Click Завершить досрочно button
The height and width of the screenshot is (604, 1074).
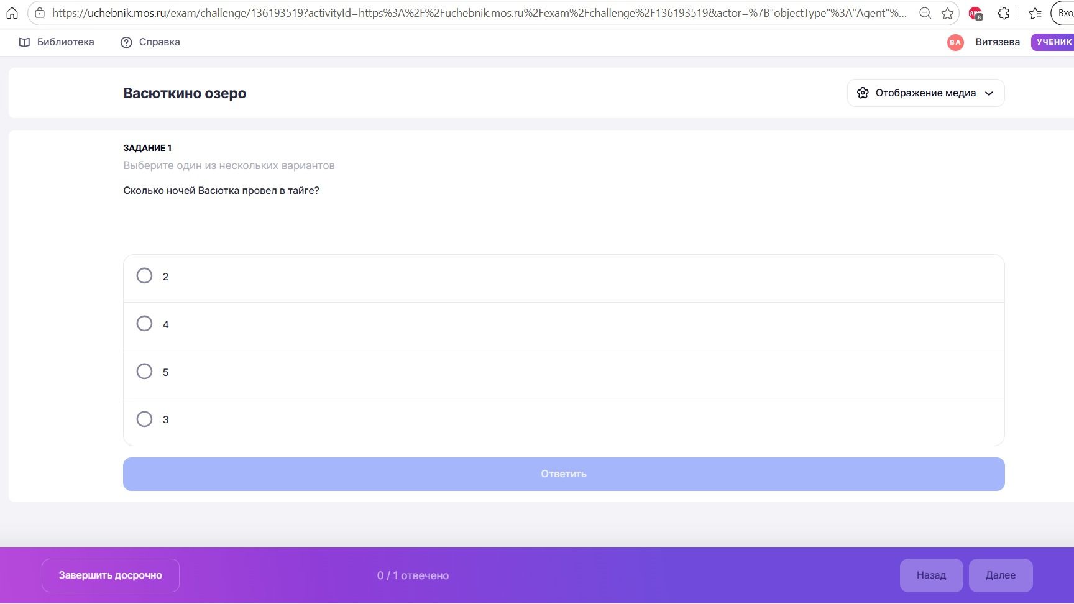tap(111, 575)
